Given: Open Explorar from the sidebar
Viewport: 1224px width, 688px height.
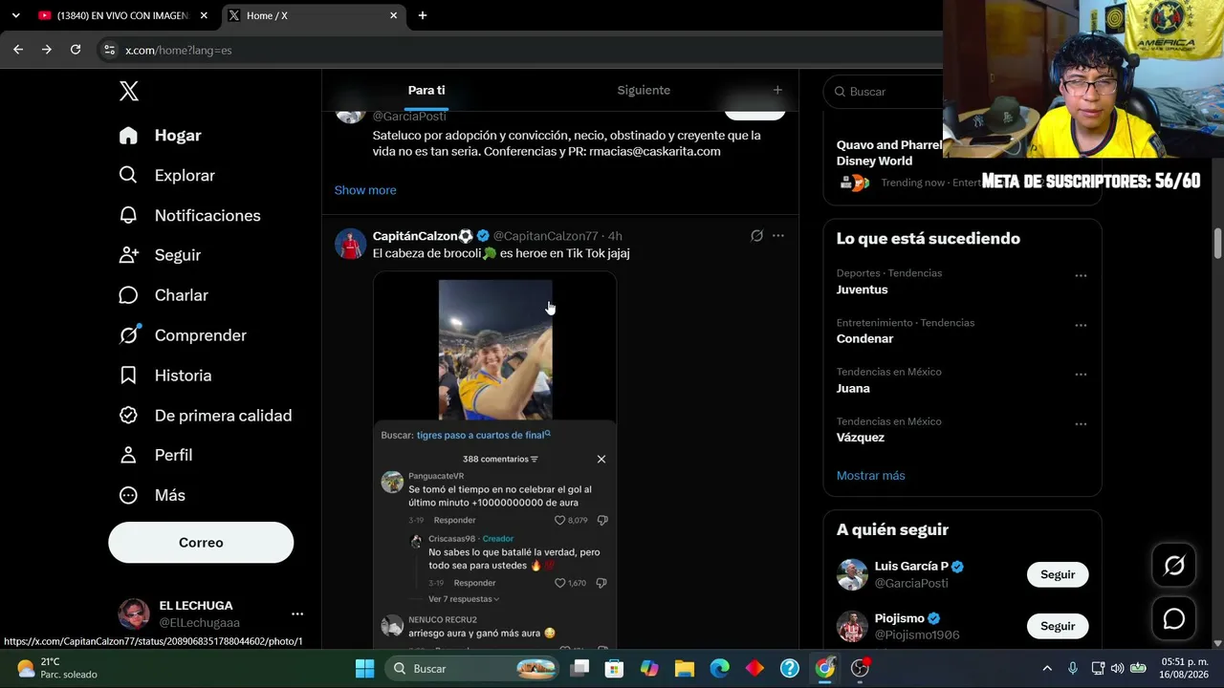Looking at the screenshot, I should 166,176.
